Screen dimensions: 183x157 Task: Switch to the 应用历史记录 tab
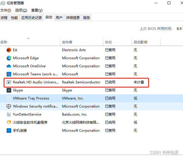pos(31,18)
